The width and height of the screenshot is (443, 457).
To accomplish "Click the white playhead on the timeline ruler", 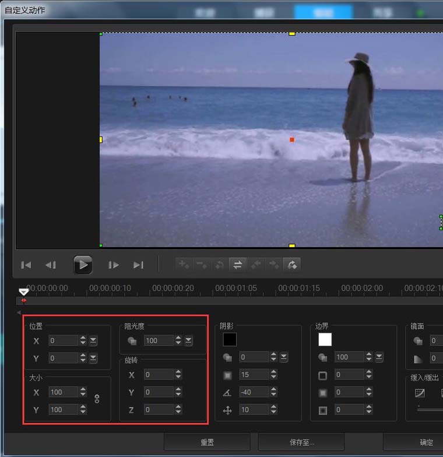I will [x=23, y=291].
